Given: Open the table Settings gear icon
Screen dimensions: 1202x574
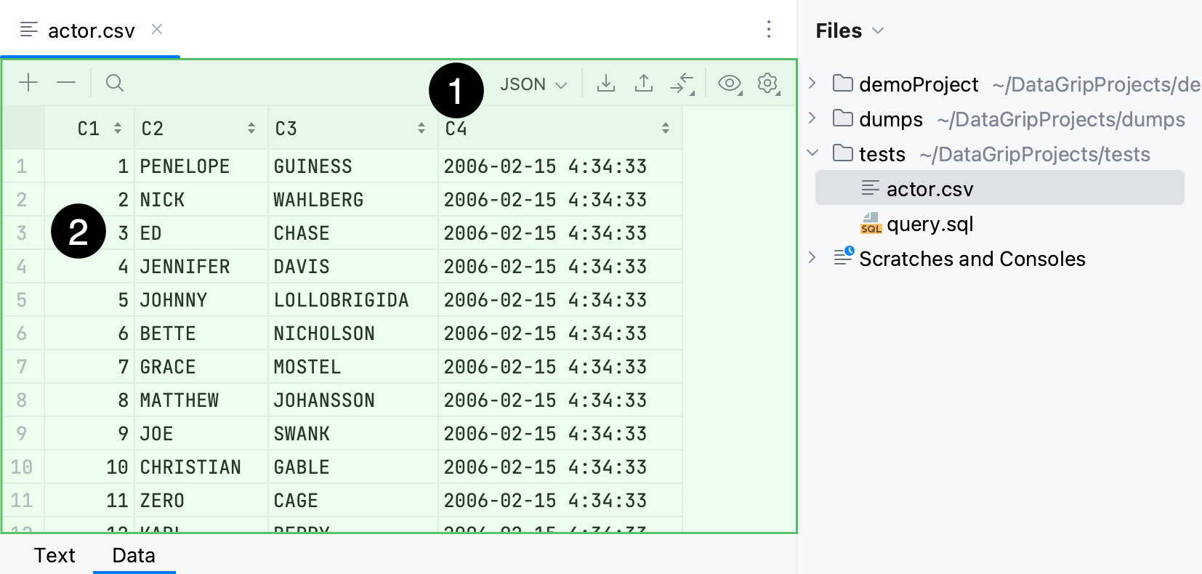Looking at the screenshot, I should point(767,84).
